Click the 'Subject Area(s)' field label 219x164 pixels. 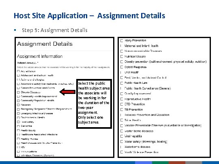(28, 63)
